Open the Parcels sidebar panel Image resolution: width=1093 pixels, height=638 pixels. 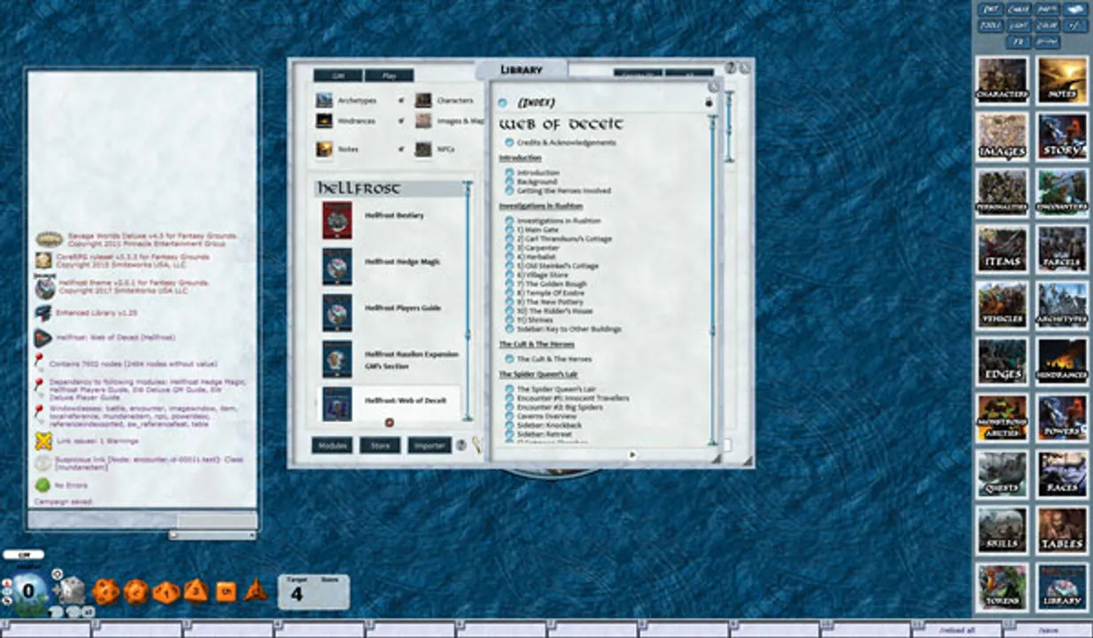click(x=1062, y=249)
